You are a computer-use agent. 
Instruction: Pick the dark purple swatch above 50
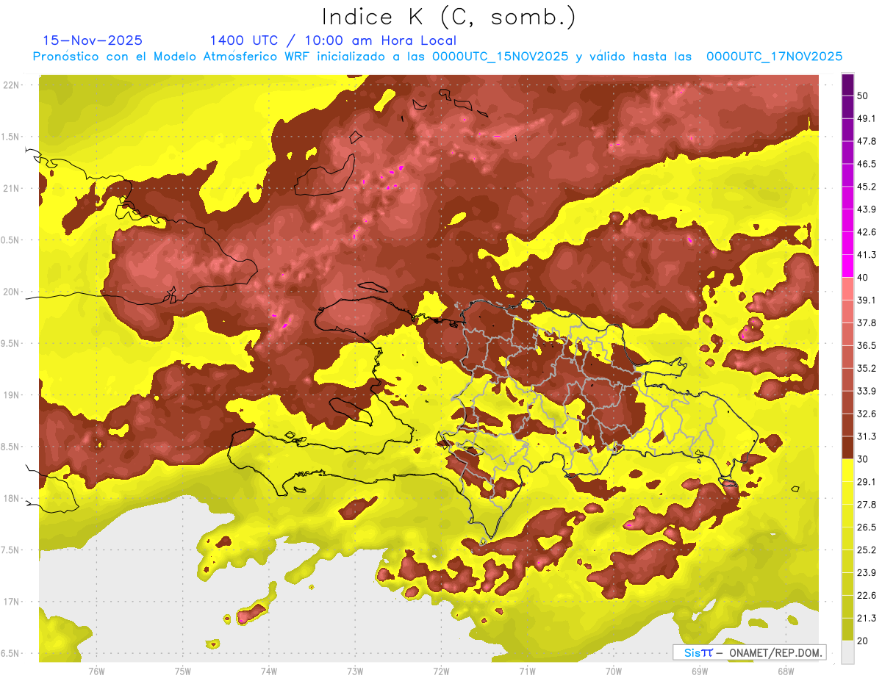847,85
